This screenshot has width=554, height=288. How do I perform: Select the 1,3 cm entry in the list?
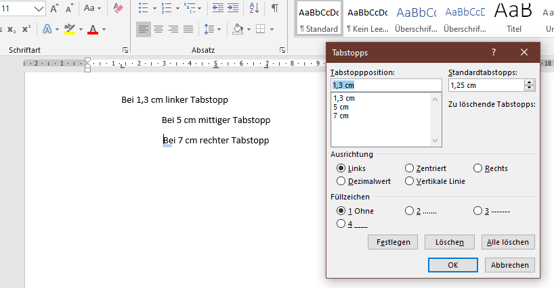point(381,98)
